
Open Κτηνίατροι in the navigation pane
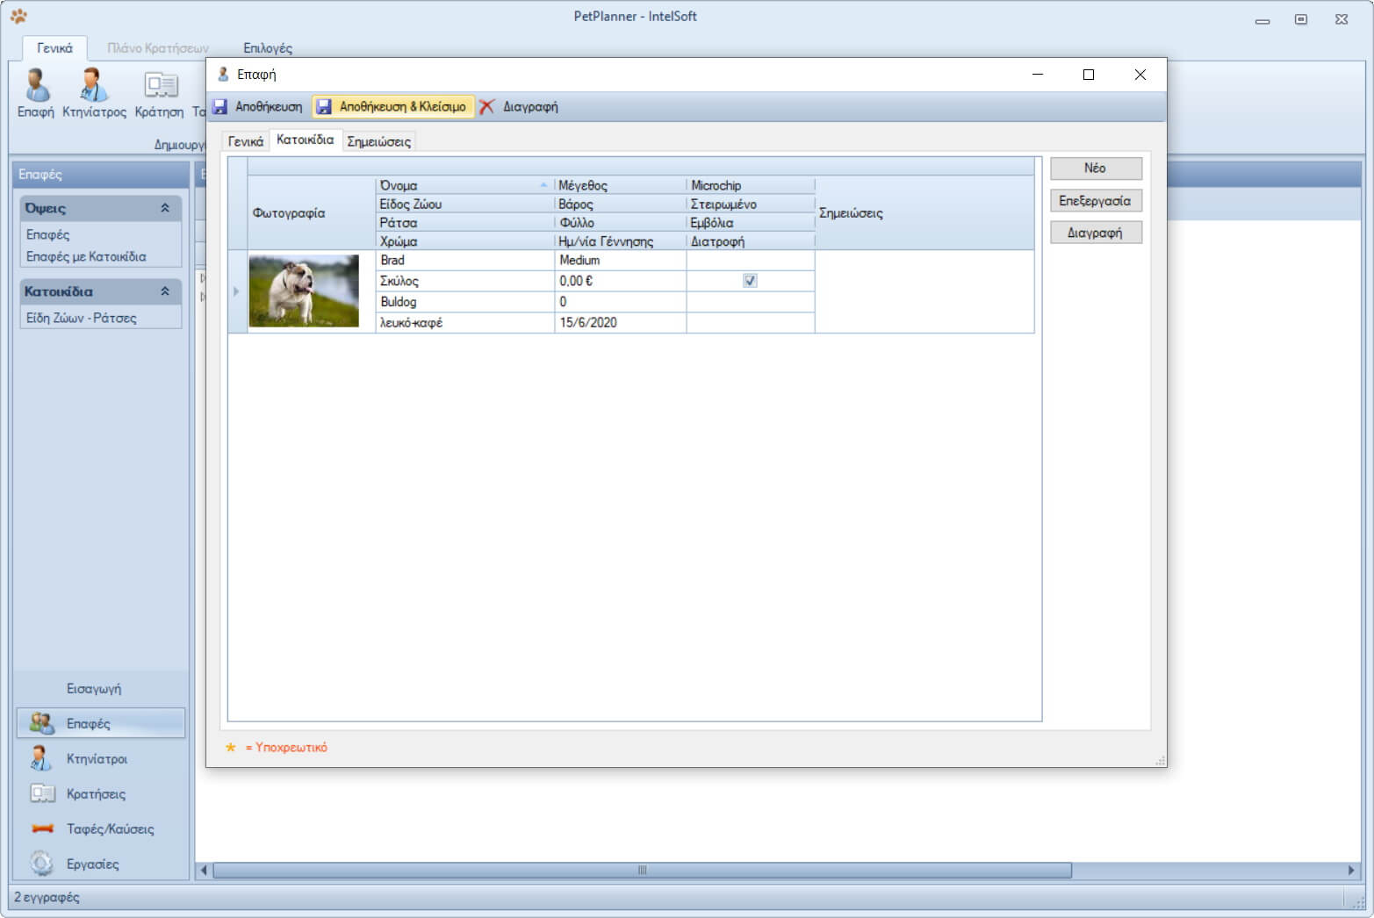[x=97, y=759]
